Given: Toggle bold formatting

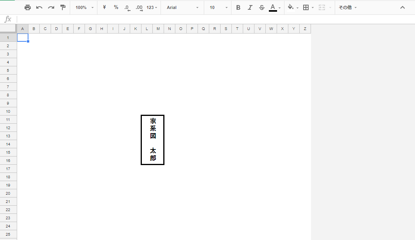Looking at the screenshot, I should coord(238,7).
